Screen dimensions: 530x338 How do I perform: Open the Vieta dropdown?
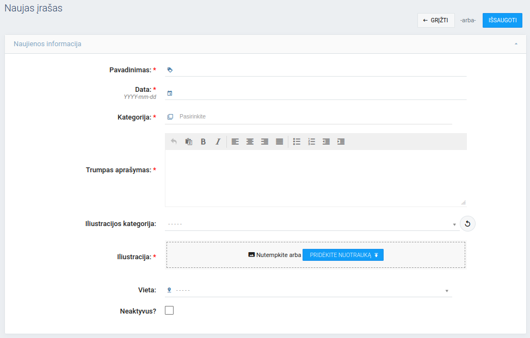311,290
